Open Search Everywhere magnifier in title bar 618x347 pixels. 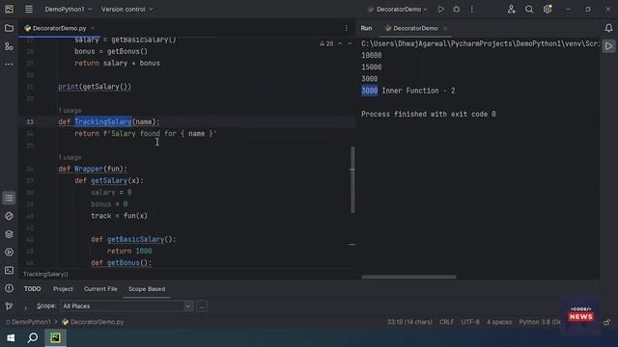coord(529,9)
